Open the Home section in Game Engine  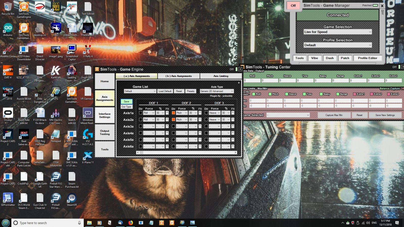[x=105, y=81]
